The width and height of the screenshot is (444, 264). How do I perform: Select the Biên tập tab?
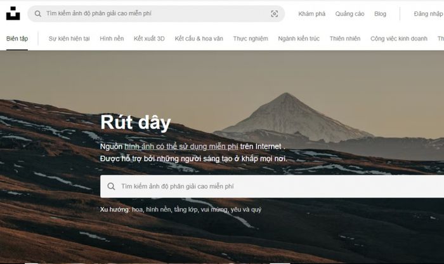(17, 39)
